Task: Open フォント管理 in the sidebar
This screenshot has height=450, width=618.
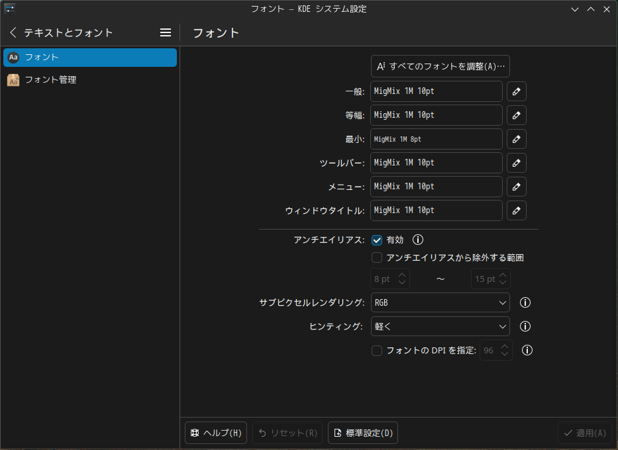Action: 90,80
